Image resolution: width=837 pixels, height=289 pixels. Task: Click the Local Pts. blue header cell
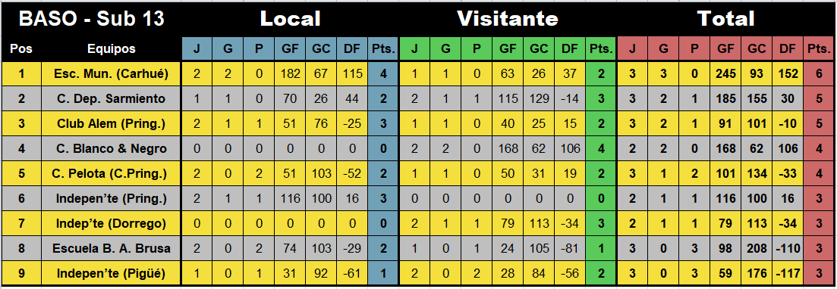(x=382, y=49)
